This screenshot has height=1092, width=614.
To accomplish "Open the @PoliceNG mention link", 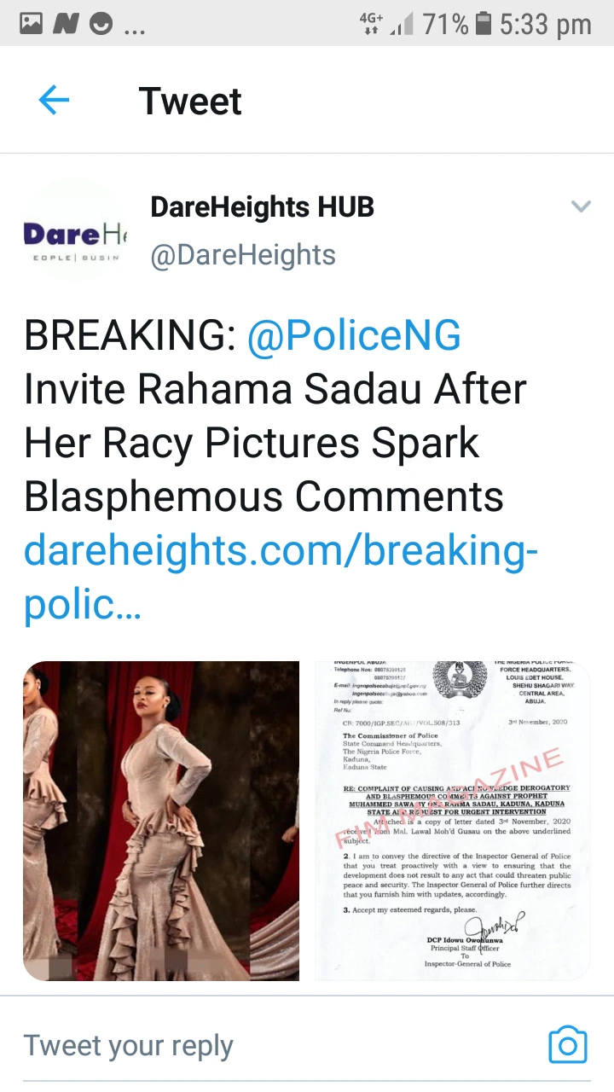I will pos(354,336).
